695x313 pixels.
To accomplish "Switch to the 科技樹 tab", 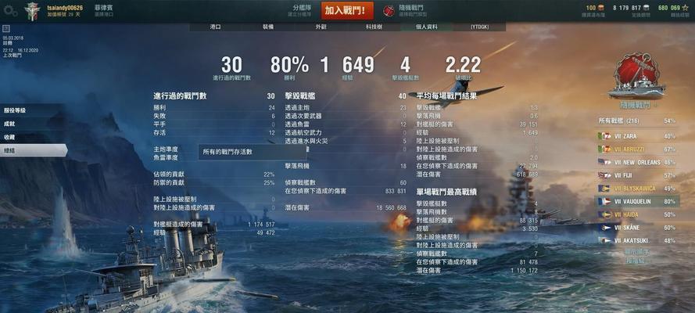I will coord(374,27).
